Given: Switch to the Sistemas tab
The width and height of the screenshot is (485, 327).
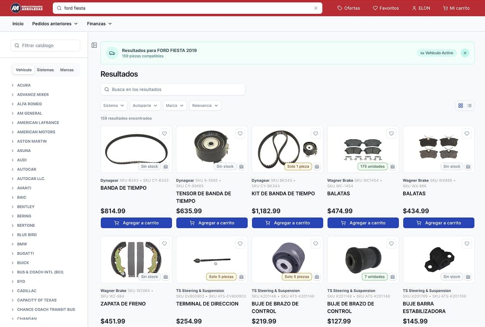Looking at the screenshot, I should pyautogui.click(x=45, y=70).
